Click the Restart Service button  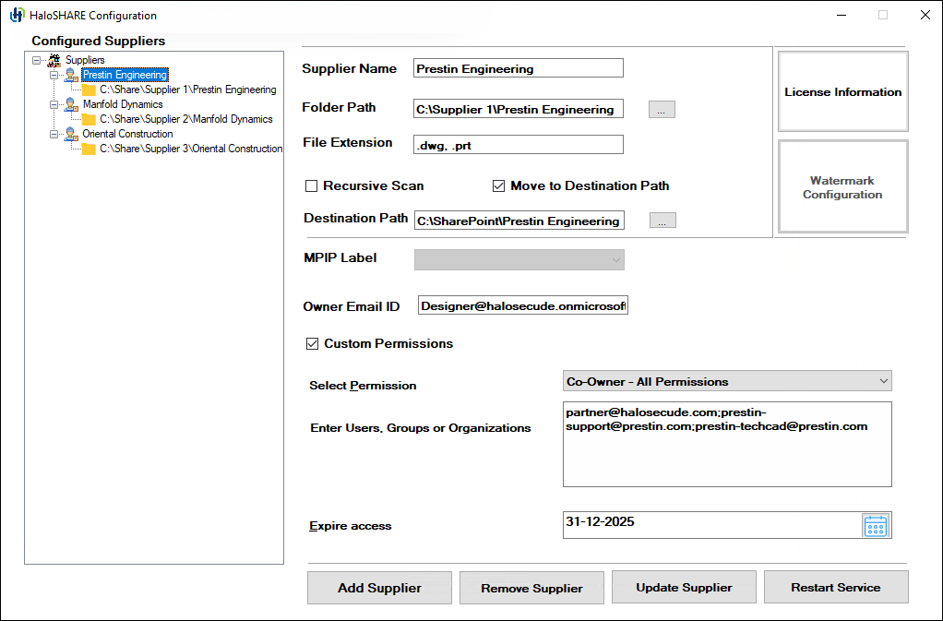(x=835, y=587)
